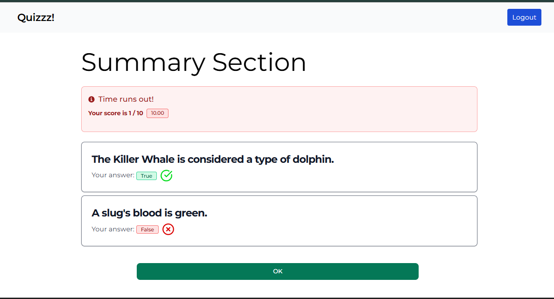Click blank space inside slug question card
The width and height of the screenshot is (554, 299).
318,229
